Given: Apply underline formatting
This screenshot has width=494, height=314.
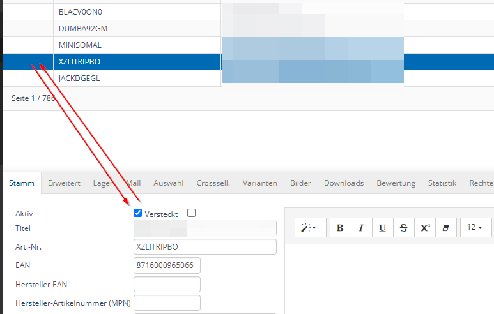Looking at the screenshot, I should tap(382, 228).
